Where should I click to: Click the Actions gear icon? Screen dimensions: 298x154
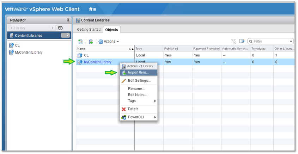[x=101, y=42]
